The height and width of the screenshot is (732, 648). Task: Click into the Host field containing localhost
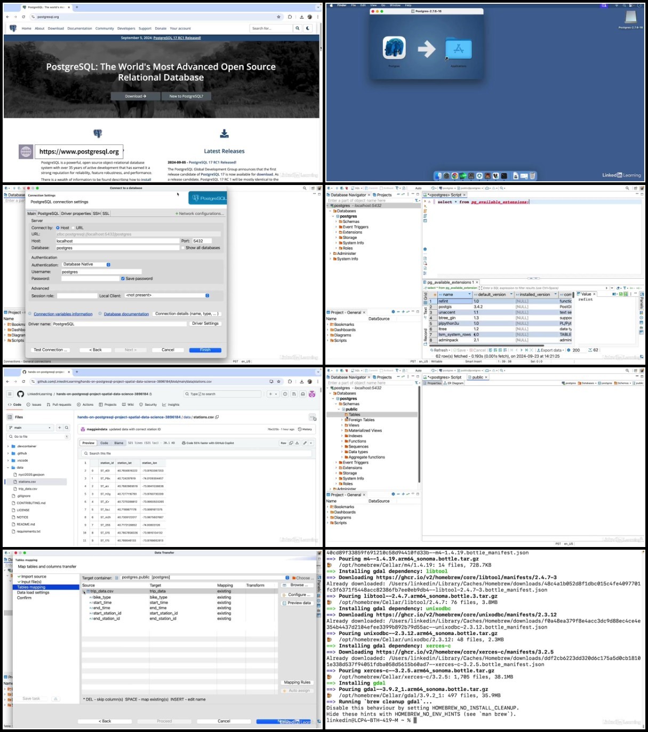[x=117, y=241]
